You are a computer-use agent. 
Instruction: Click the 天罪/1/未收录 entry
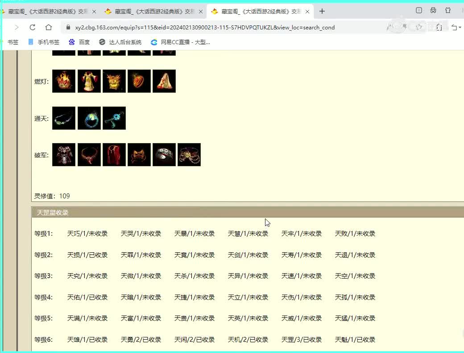point(141,255)
